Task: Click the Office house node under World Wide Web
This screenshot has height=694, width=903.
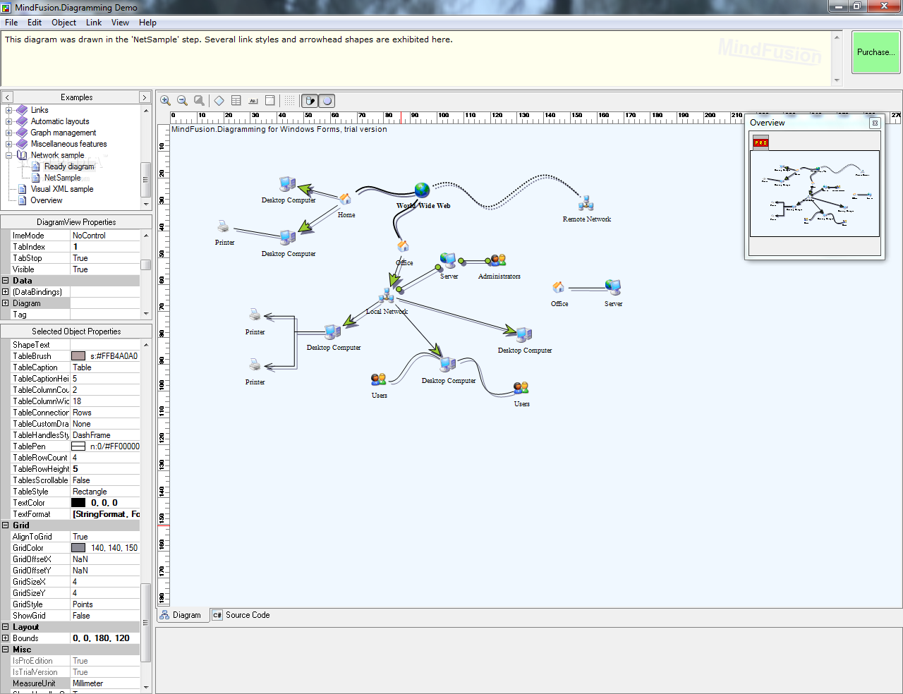Action: [x=403, y=246]
